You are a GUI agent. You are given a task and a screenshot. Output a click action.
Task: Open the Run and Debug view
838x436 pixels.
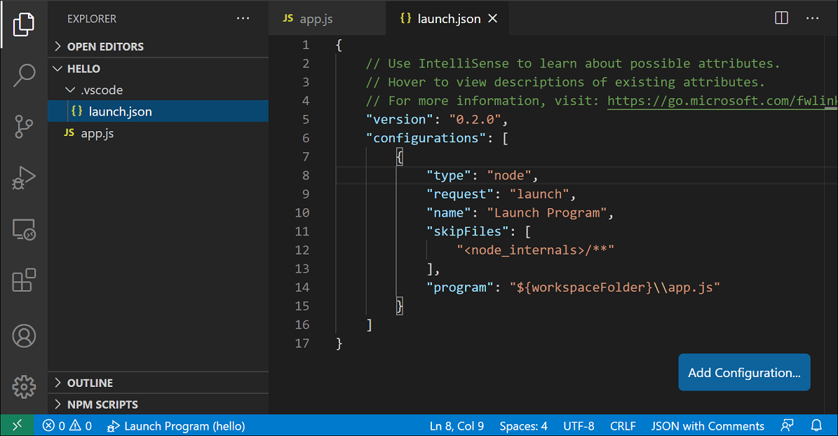pos(24,178)
